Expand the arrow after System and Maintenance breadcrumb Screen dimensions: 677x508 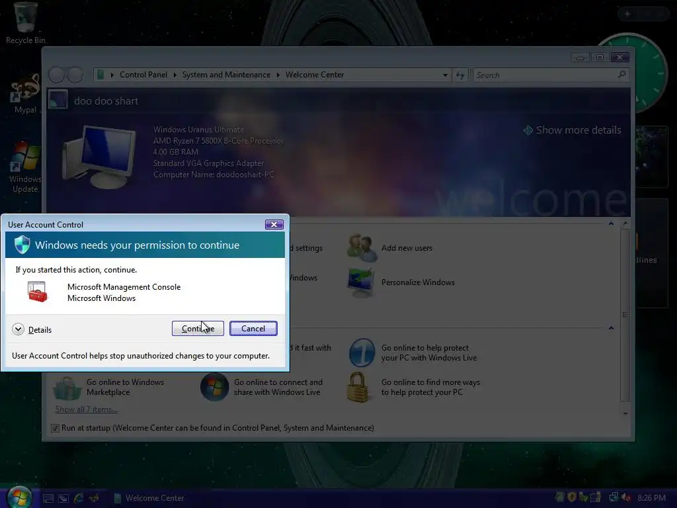click(x=278, y=75)
